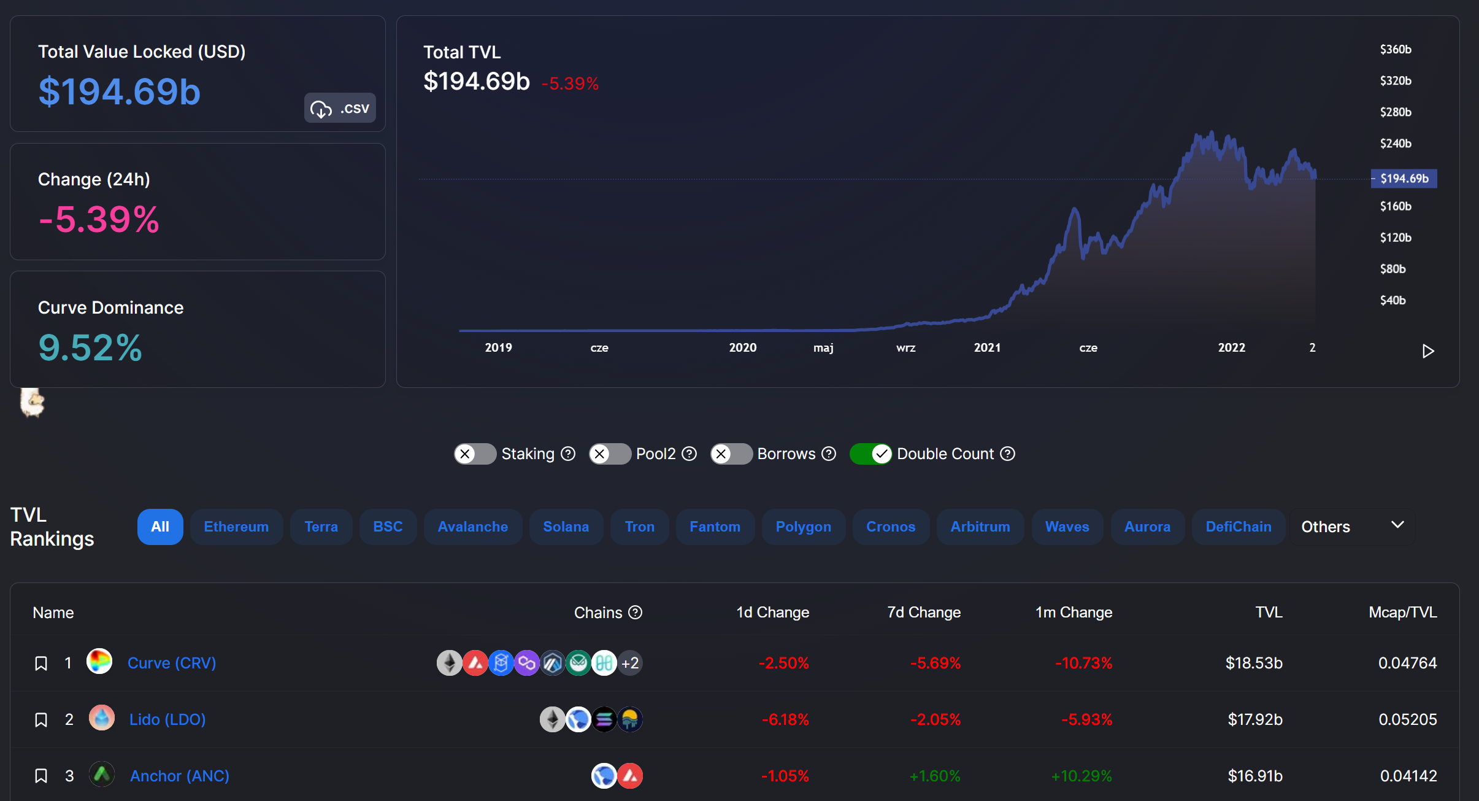The image size is (1479, 801).
Task: Click the play arrow on TVL chart
Action: (1427, 351)
